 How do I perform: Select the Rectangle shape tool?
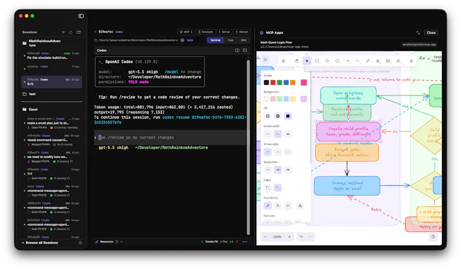[317, 61]
